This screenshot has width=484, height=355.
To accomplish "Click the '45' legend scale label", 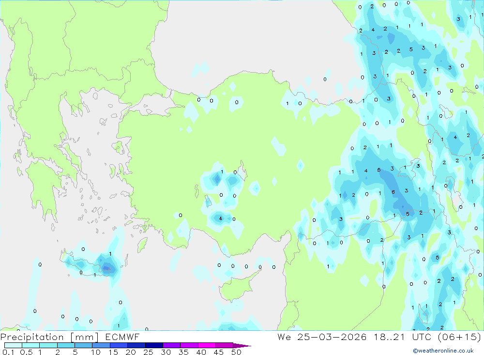I will click(x=219, y=352).
